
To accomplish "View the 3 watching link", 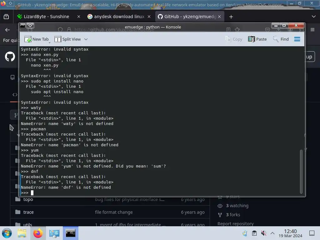I will pos(237,206).
